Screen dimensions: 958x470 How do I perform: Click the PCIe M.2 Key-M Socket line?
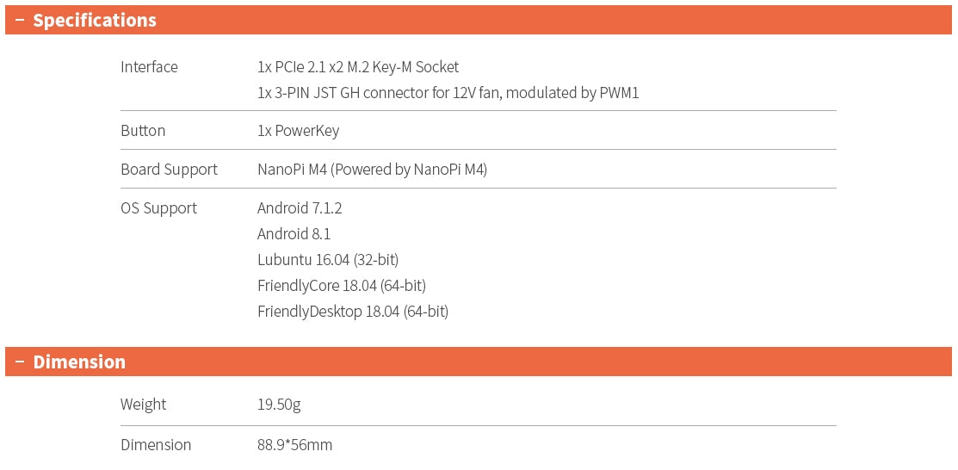[358, 67]
